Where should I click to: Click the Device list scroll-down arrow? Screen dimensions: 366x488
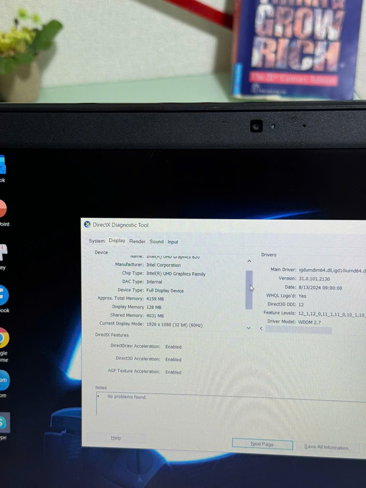pyautogui.click(x=249, y=328)
